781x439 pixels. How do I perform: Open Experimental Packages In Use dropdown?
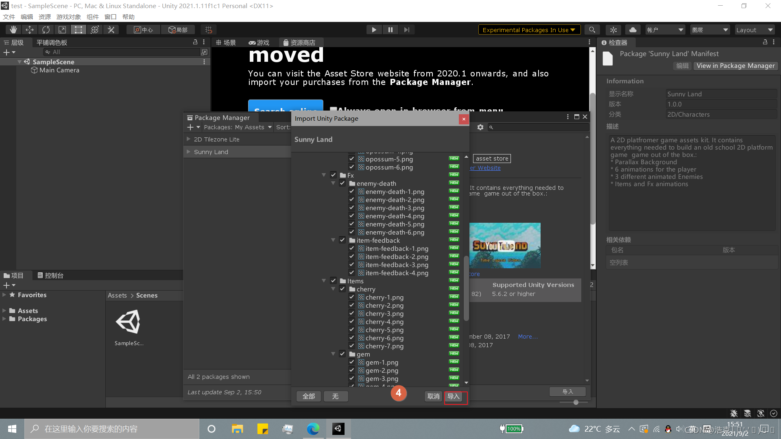tap(529, 30)
